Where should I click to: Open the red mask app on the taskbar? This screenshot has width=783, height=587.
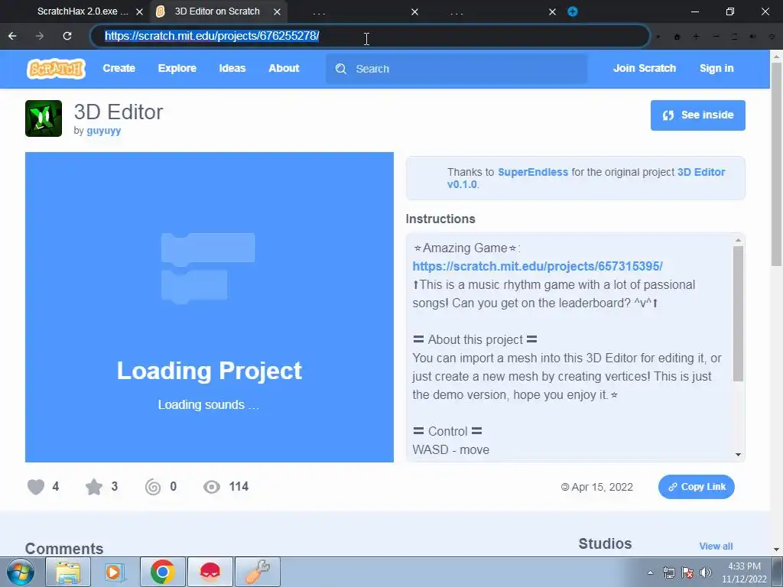coord(210,572)
